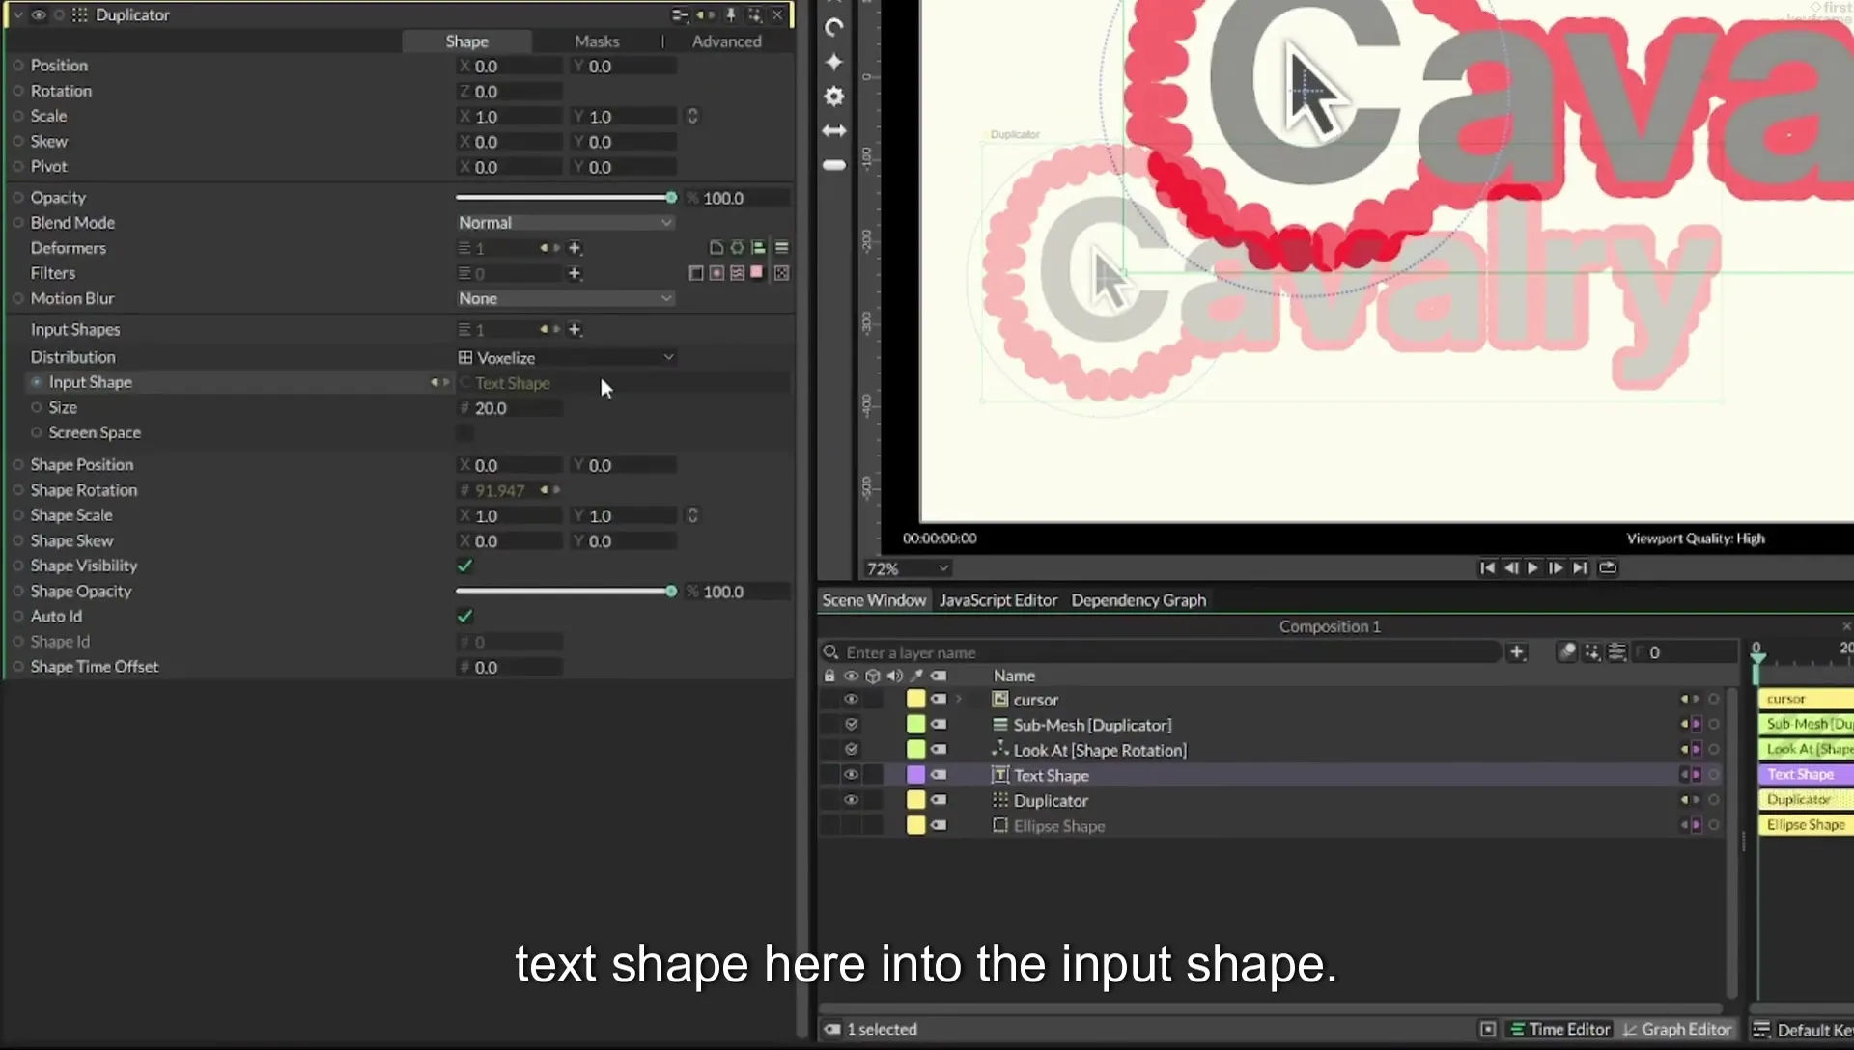The image size is (1854, 1050).
Task: Click the Play forward button
Action: [x=1533, y=567]
